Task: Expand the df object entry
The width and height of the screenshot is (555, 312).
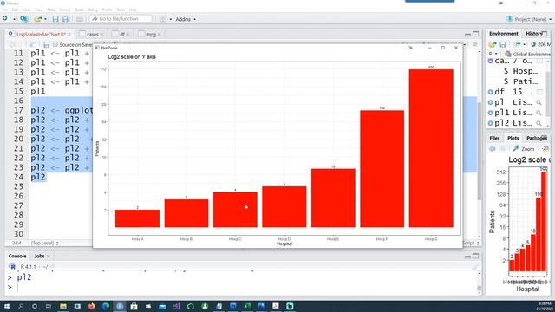Action: [x=490, y=92]
